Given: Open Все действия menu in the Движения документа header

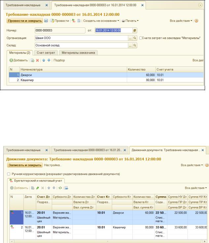Looking at the screenshot, I should click(192, 165).
